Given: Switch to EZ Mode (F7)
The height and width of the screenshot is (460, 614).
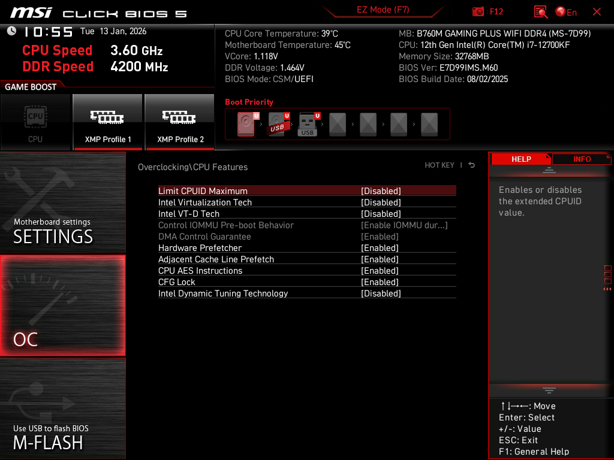Looking at the screenshot, I should (383, 10).
